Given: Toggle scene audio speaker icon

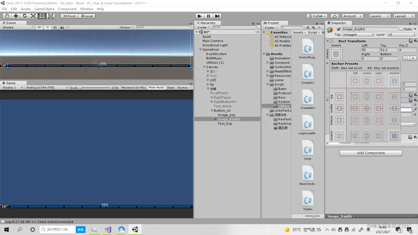Looking at the screenshot, I should tap(55, 27).
